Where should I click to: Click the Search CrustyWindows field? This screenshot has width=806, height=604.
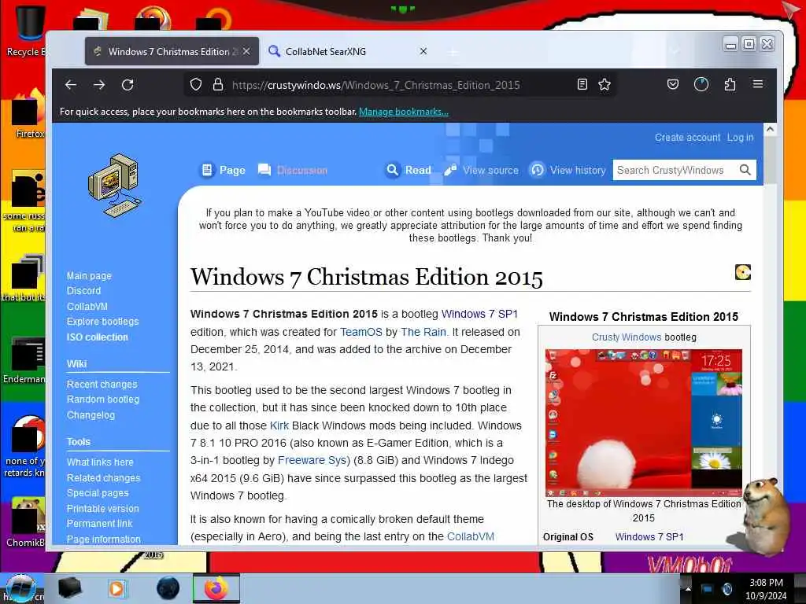tap(675, 170)
